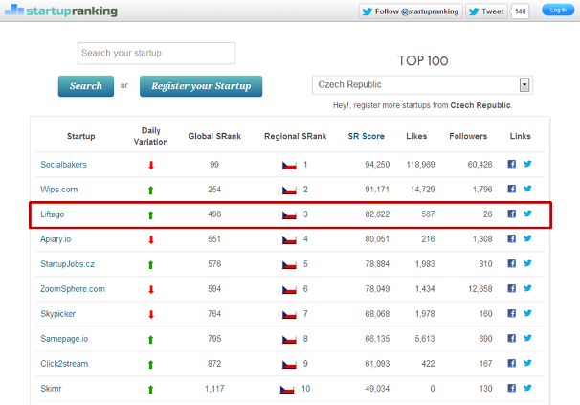
Task: Open Skypicker's Twitter icon
Action: pos(526,314)
